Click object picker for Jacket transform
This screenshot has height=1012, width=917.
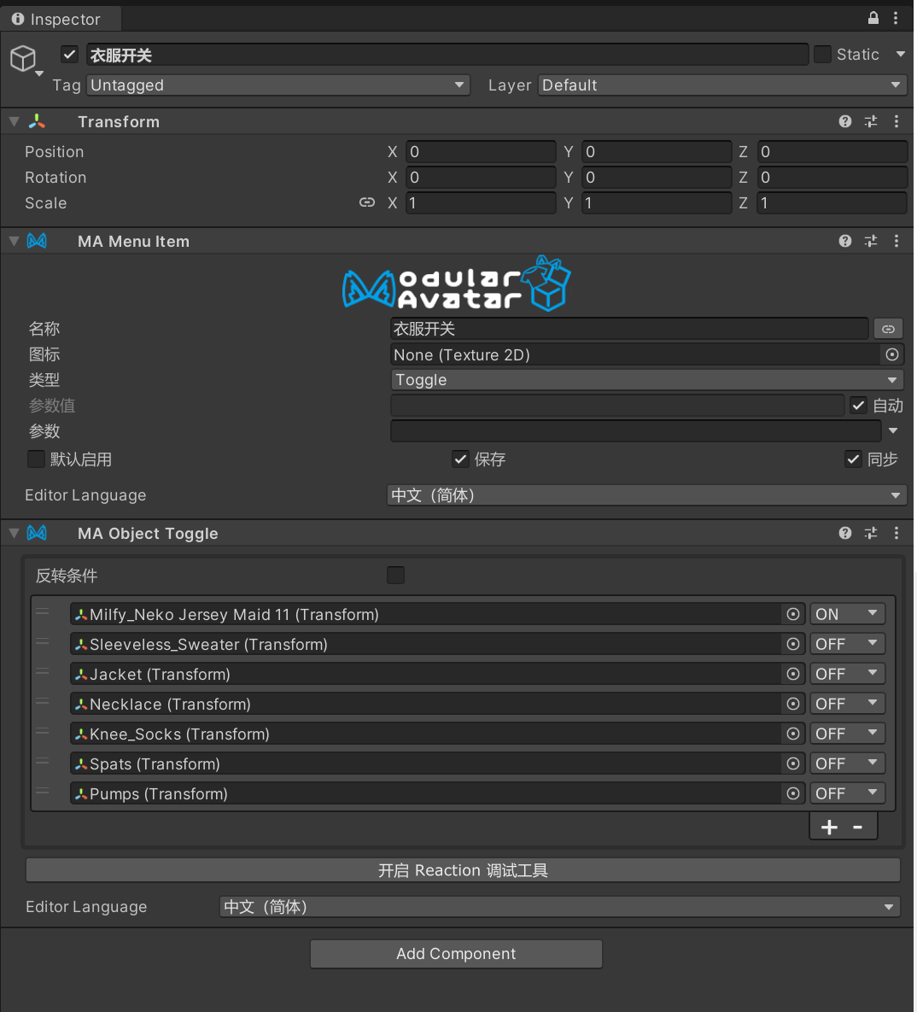point(793,674)
